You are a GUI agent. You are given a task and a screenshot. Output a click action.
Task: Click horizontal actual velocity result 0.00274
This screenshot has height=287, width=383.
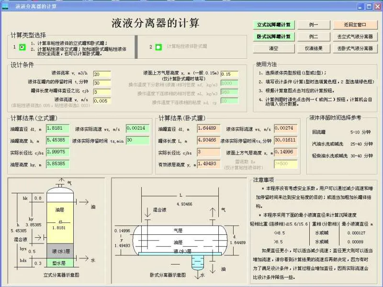click(x=286, y=128)
